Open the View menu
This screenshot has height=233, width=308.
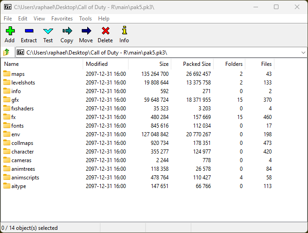(x=39, y=19)
